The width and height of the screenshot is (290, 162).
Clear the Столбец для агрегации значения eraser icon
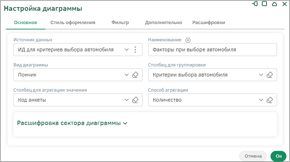pyautogui.click(x=135, y=100)
